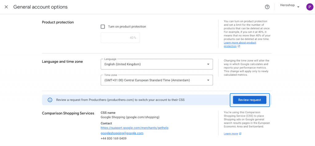
Task: Click the Contact label
Action: pyautogui.click(x=106, y=123)
